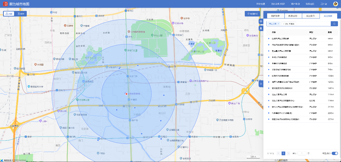Click the keyword input field in search box

(289, 24)
